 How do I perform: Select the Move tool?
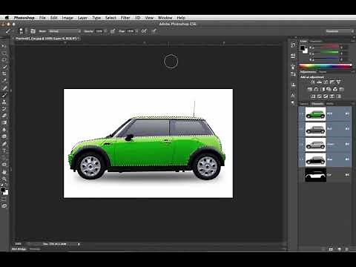click(4, 46)
